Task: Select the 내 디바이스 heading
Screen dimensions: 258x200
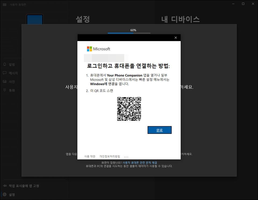Action: pyautogui.click(x=180, y=19)
